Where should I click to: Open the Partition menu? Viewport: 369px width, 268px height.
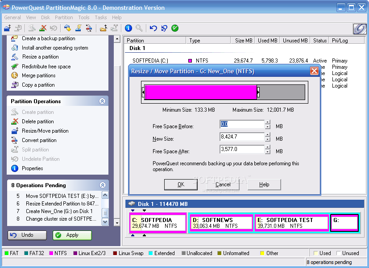pyautogui.click(x=64, y=17)
